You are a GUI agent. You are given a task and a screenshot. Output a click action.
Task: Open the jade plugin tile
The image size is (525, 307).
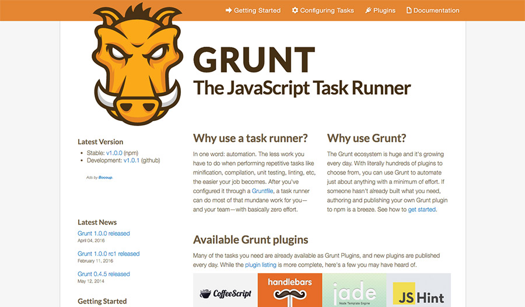click(x=353, y=291)
